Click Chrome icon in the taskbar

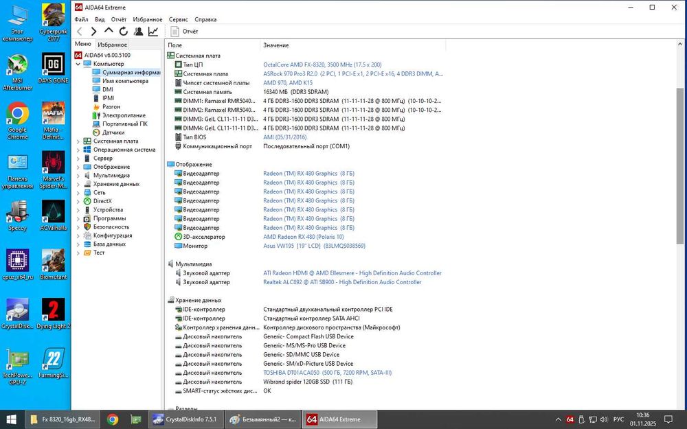tap(113, 419)
